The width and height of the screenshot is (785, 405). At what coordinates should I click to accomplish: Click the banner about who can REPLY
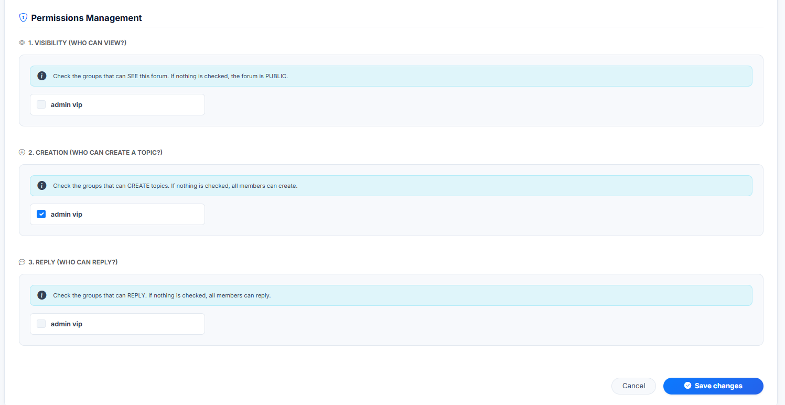pos(391,295)
